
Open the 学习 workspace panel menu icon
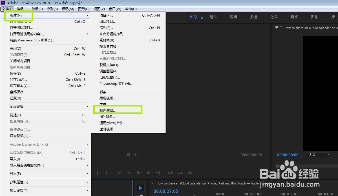[202, 17]
